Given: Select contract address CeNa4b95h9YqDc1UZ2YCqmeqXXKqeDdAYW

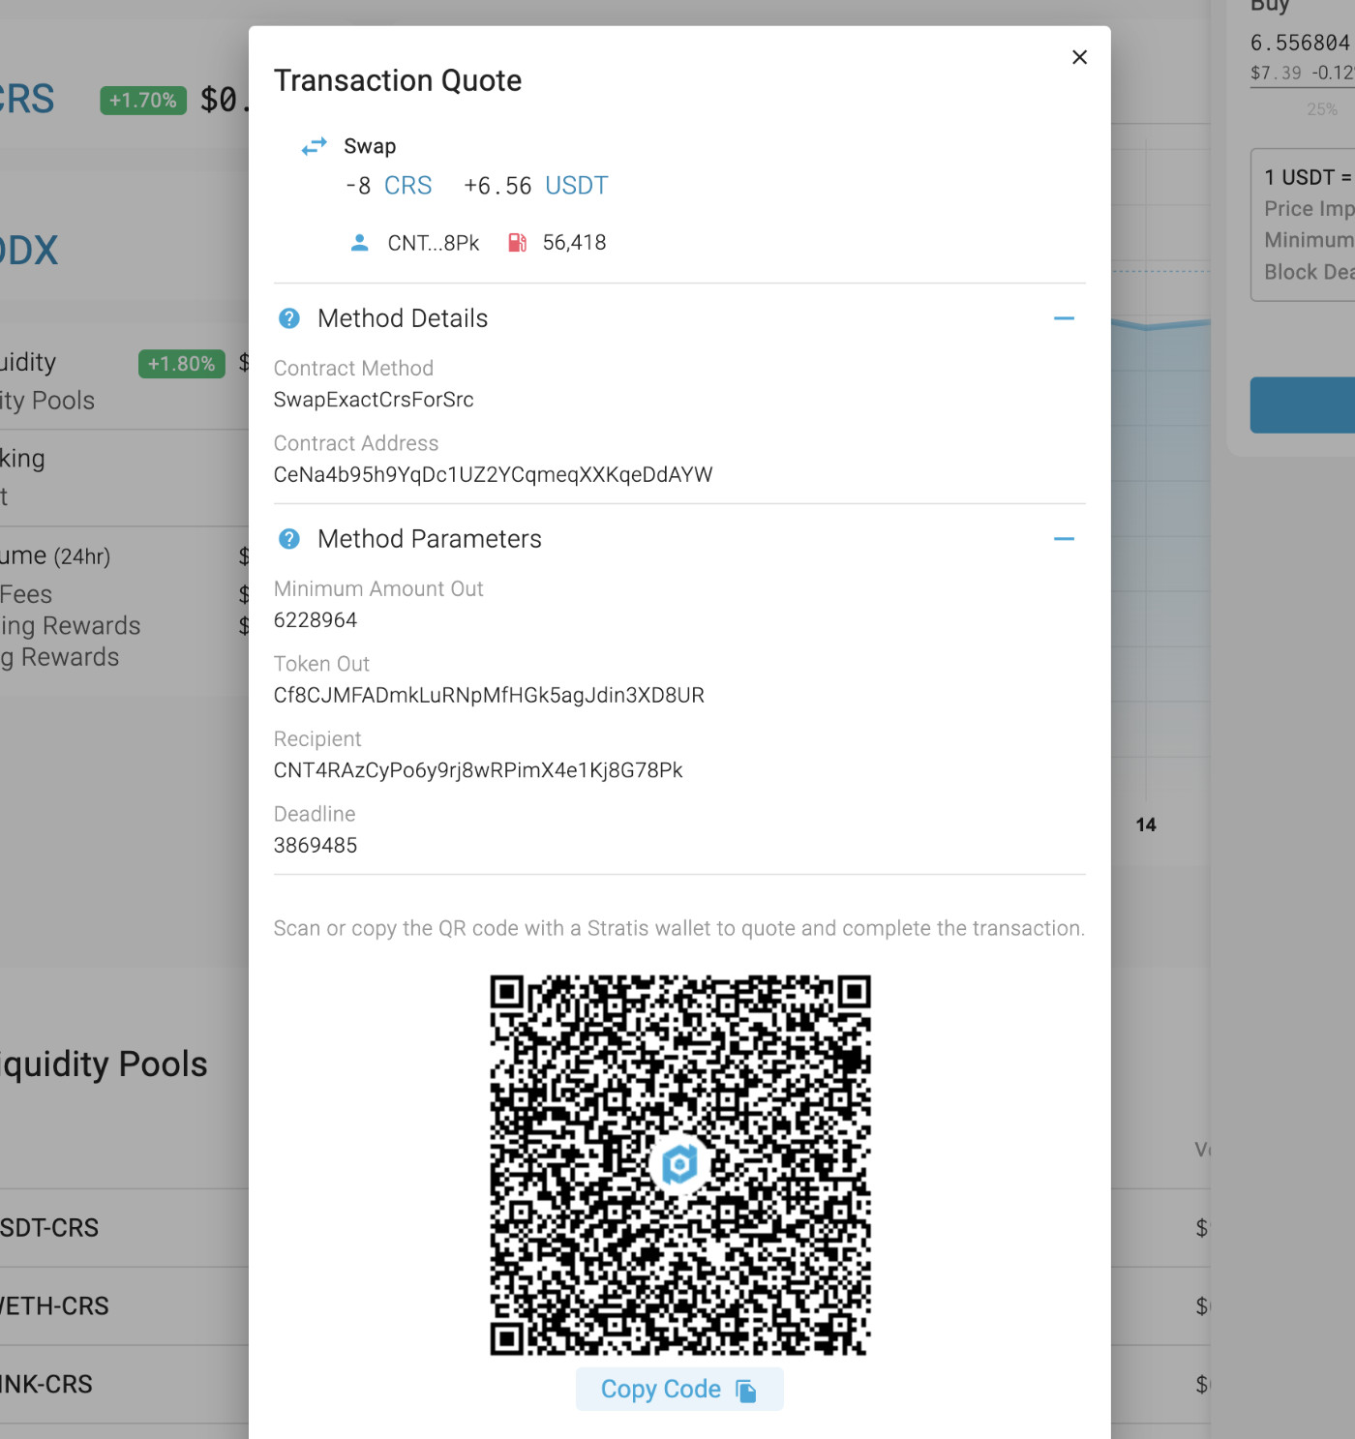Looking at the screenshot, I should coord(493,475).
